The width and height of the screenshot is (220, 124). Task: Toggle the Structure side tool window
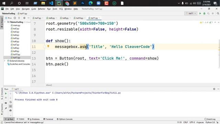click(x=2, y=93)
